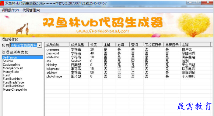Click length value 20 in username row
This screenshot has width=214, height=116.
click(x=92, y=49)
